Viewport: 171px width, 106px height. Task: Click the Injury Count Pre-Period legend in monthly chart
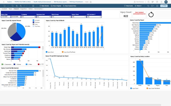[69, 52]
